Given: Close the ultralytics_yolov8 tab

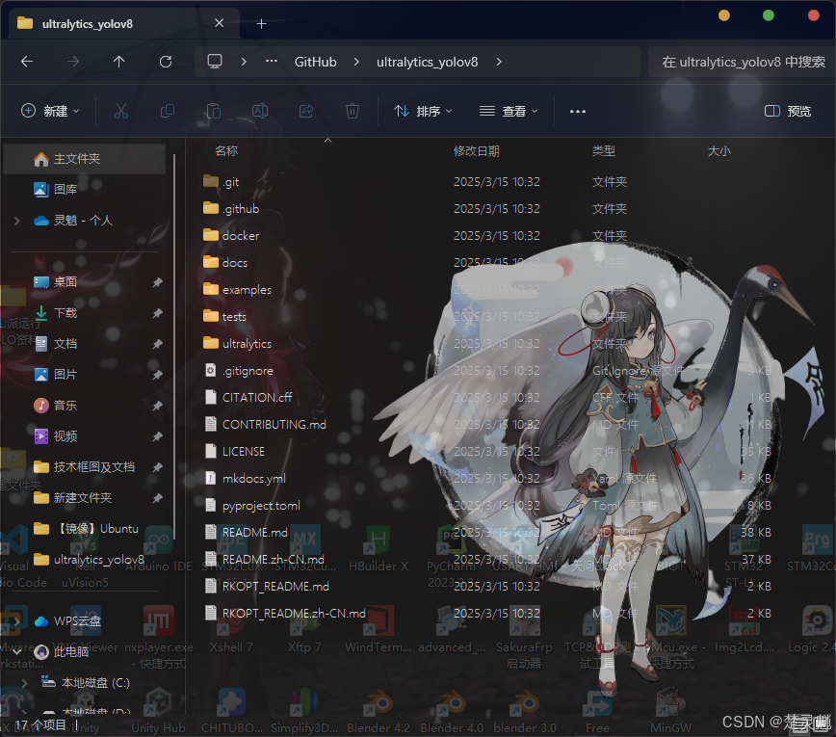Looking at the screenshot, I should pos(220,23).
